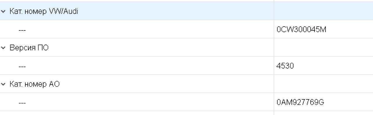Collapse the Кат. номер АО chevron
373x115 pixels.
3,85
